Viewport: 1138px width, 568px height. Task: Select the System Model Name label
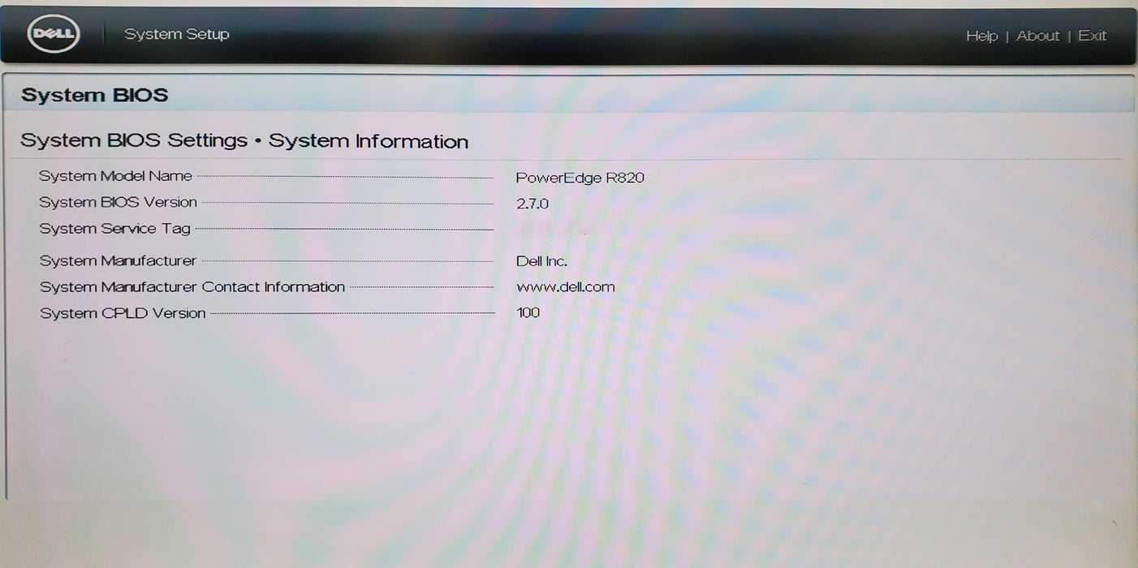[115, 176]
